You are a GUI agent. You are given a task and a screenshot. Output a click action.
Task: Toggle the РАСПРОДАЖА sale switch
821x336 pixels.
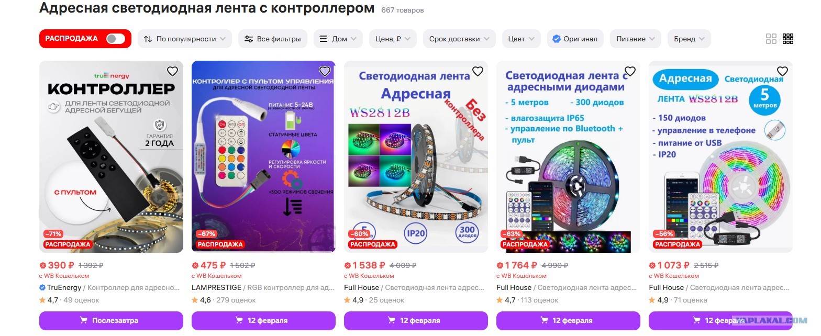115,39
